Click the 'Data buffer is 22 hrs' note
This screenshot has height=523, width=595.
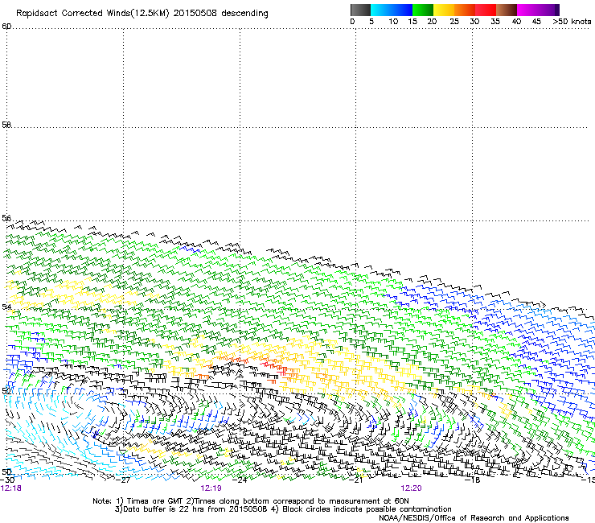[283, 509]
